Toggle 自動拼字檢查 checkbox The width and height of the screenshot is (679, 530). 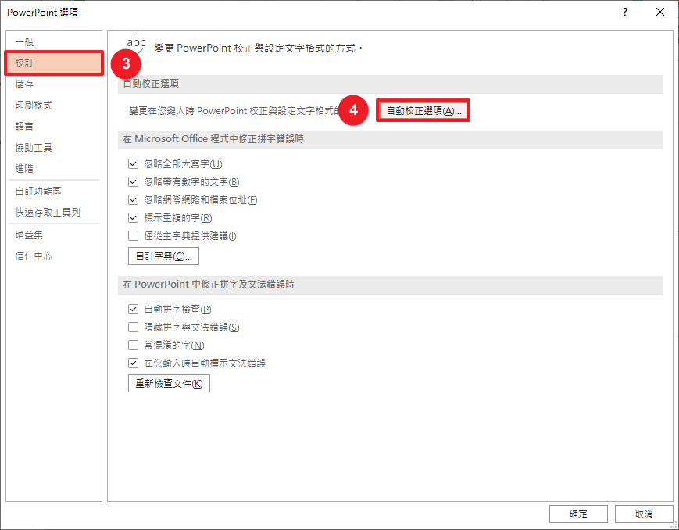pyautogui.click(x=133, y=309)
